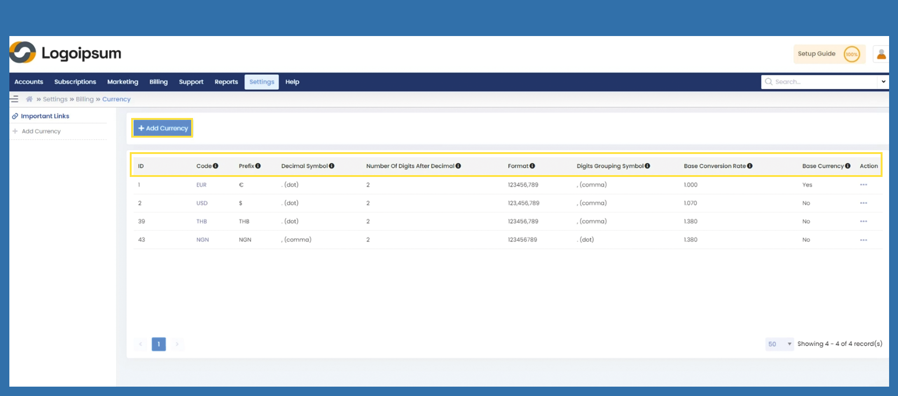Click the Setup Guide 100% progress circle
898x396 pixels.
pos(851,54)
